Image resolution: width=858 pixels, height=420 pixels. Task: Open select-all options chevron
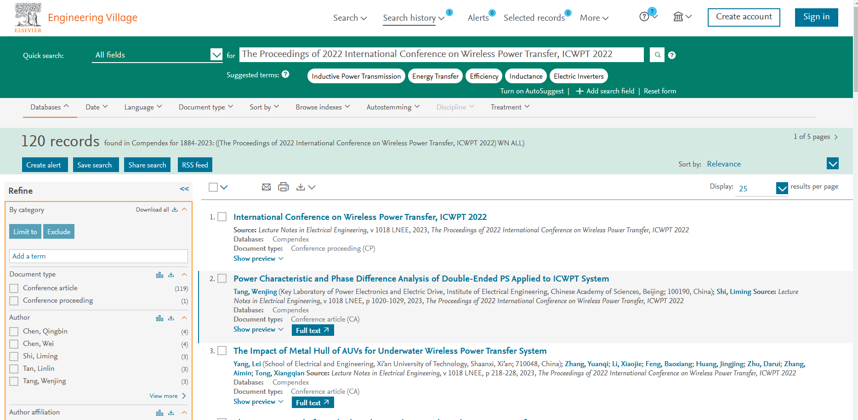tap(224, 187)
